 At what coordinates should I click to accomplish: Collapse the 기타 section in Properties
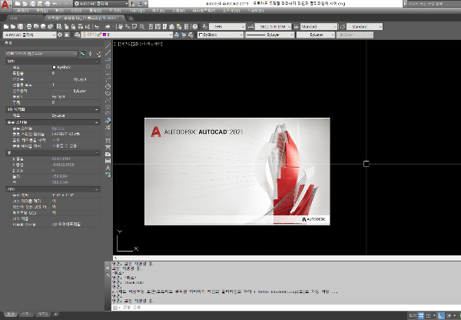(x=97, y=189)
